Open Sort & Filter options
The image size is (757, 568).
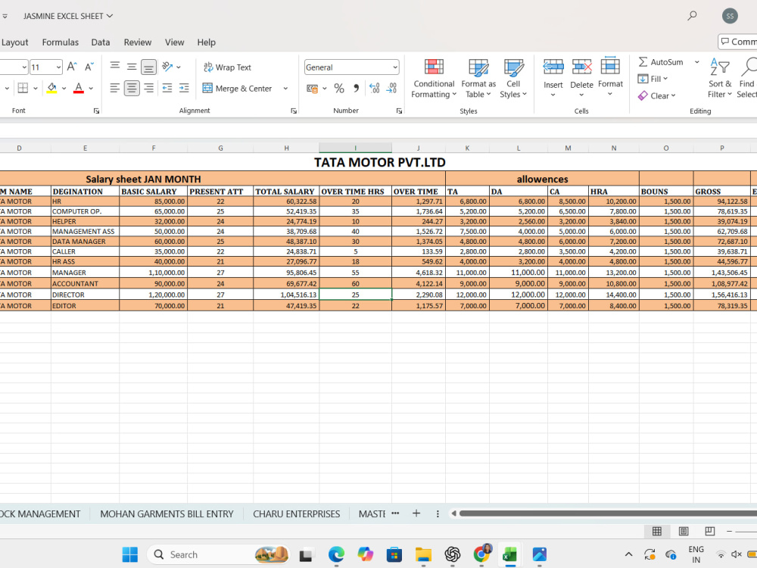click(x=720, y=78)
